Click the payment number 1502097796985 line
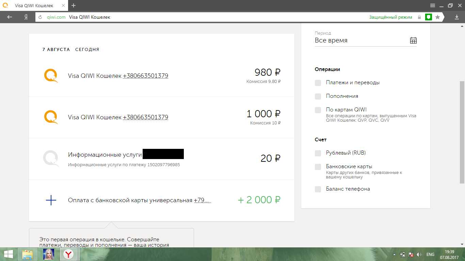Viewport: 465px width, 261px height. [124, 165]
